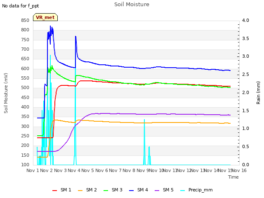
Task: Click the purple SM 5 legend swatch
Action: 157,191
